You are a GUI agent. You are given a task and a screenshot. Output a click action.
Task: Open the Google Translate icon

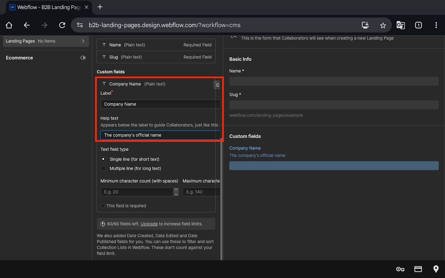[x=400, y=25]
